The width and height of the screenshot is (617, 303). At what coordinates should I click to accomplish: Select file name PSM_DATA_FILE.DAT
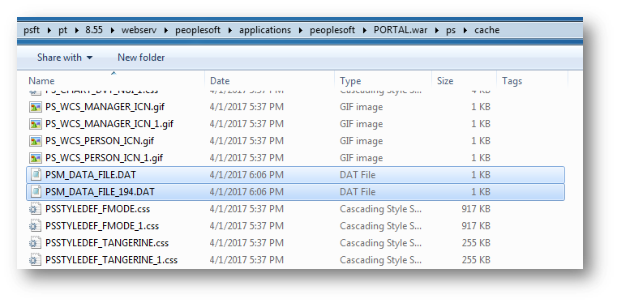(91, 175)
